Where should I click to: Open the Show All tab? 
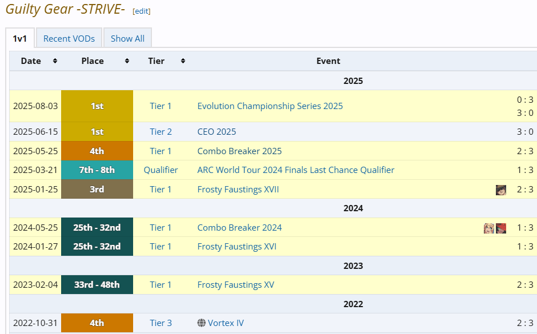(x=127, y=38)
